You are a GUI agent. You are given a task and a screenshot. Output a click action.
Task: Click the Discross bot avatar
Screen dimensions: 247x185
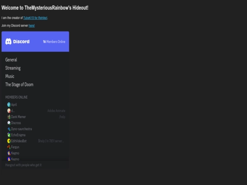pos(9,123)
